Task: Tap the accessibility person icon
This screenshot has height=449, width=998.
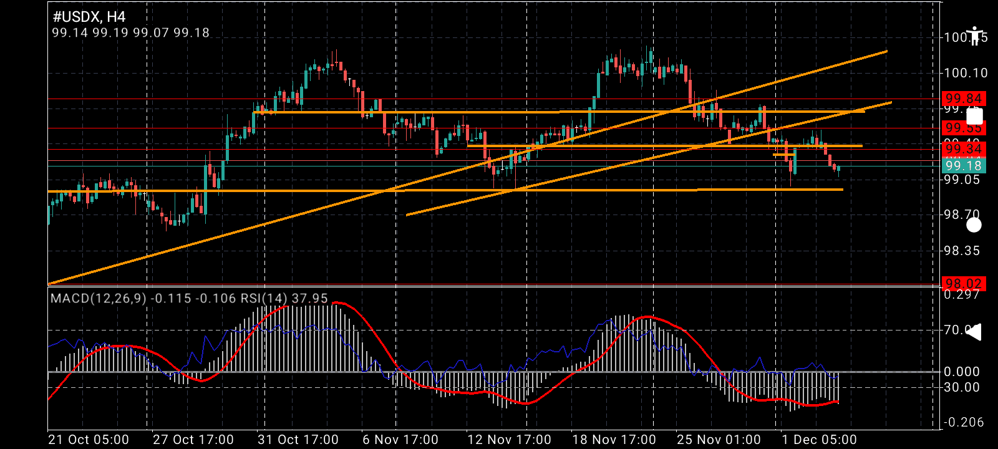Action: [974, 36]
